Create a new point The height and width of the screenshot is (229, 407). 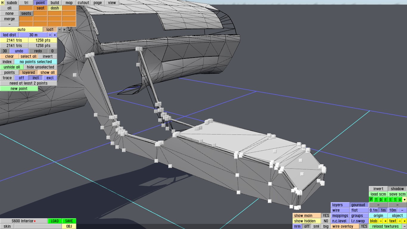pos(19,89)
